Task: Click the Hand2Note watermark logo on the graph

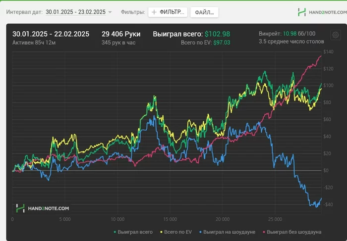Action: [x=43, y=208]
